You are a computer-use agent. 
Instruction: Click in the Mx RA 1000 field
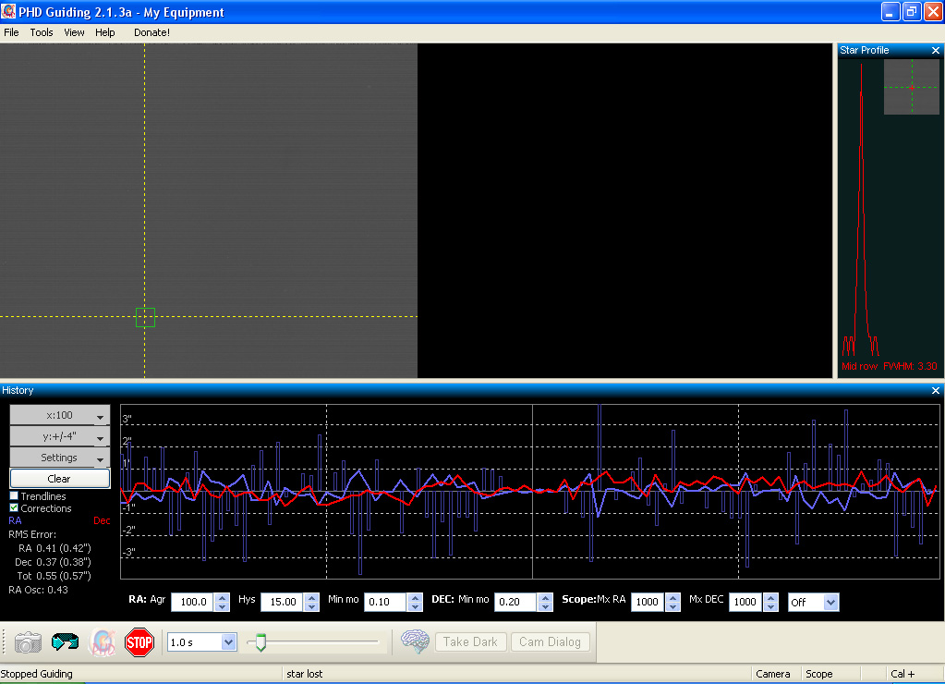(648, 602)
